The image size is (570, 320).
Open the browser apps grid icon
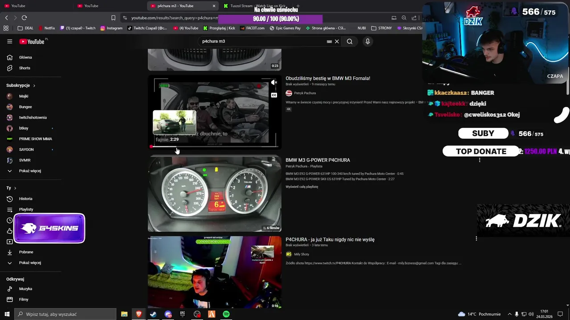pyautogui.click(x=6, y=28)
